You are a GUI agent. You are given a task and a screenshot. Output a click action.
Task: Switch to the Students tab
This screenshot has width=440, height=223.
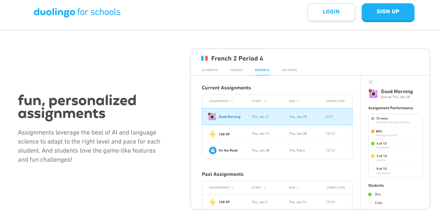click(210, 70)
